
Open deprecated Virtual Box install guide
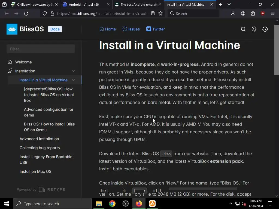[x=49, y=95]
